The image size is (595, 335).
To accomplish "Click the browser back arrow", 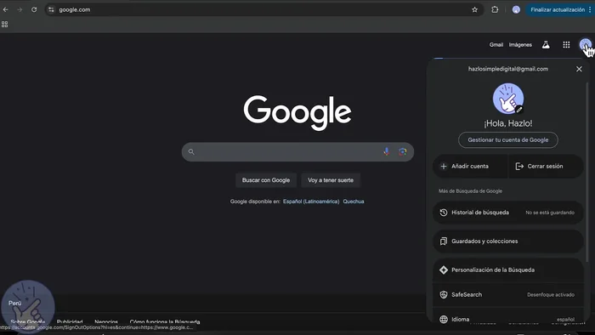I will [x=5, y=9].
